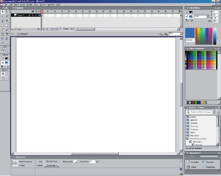Open the Window menu
The height and width of the screenshot is (176, 221).
coord(51,5)
